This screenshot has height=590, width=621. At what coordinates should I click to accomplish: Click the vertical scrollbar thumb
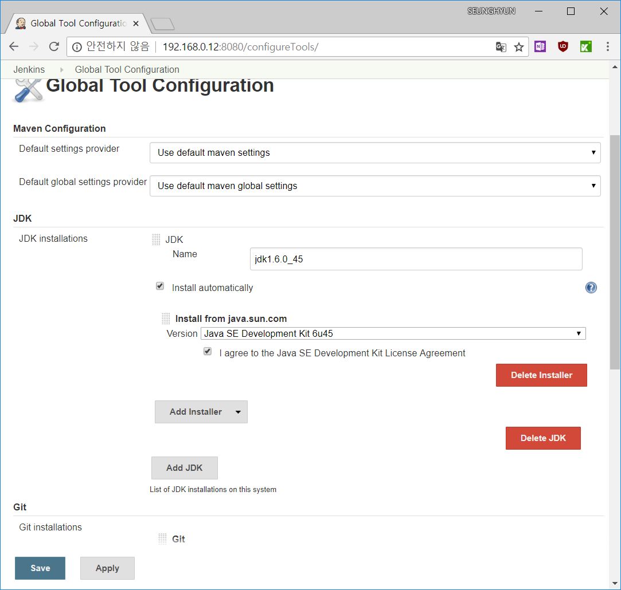click(x=615, y=252)
